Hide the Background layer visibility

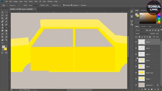pyautogui.click(x=136, y=85)
